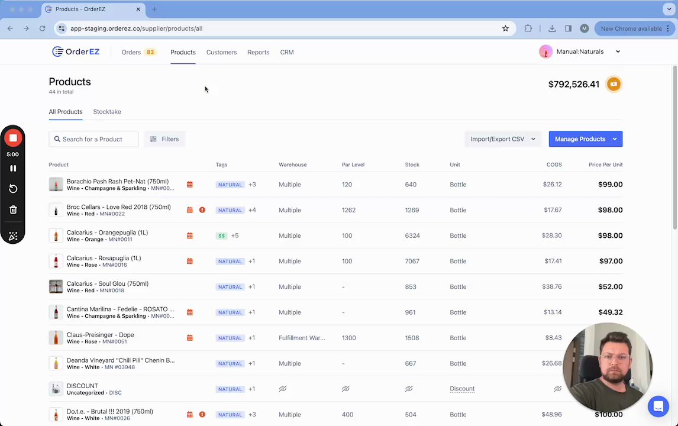
Task: Click Borachio Pash Rash product thumbnail
Action: pyautogui.click(x=56, y=184)
